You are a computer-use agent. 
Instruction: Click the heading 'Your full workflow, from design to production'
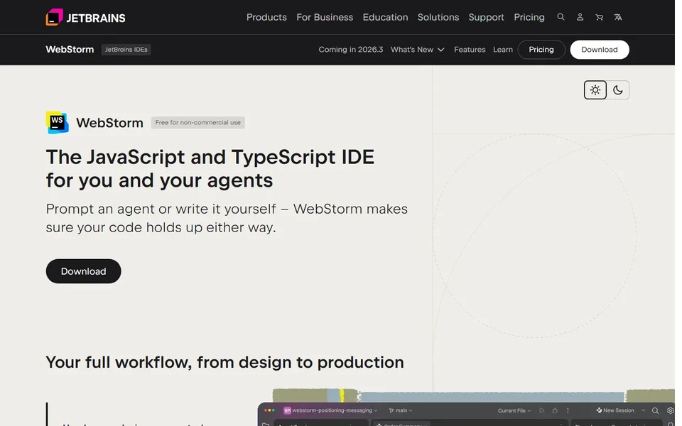pyautogui.click(x=225, y=363)
